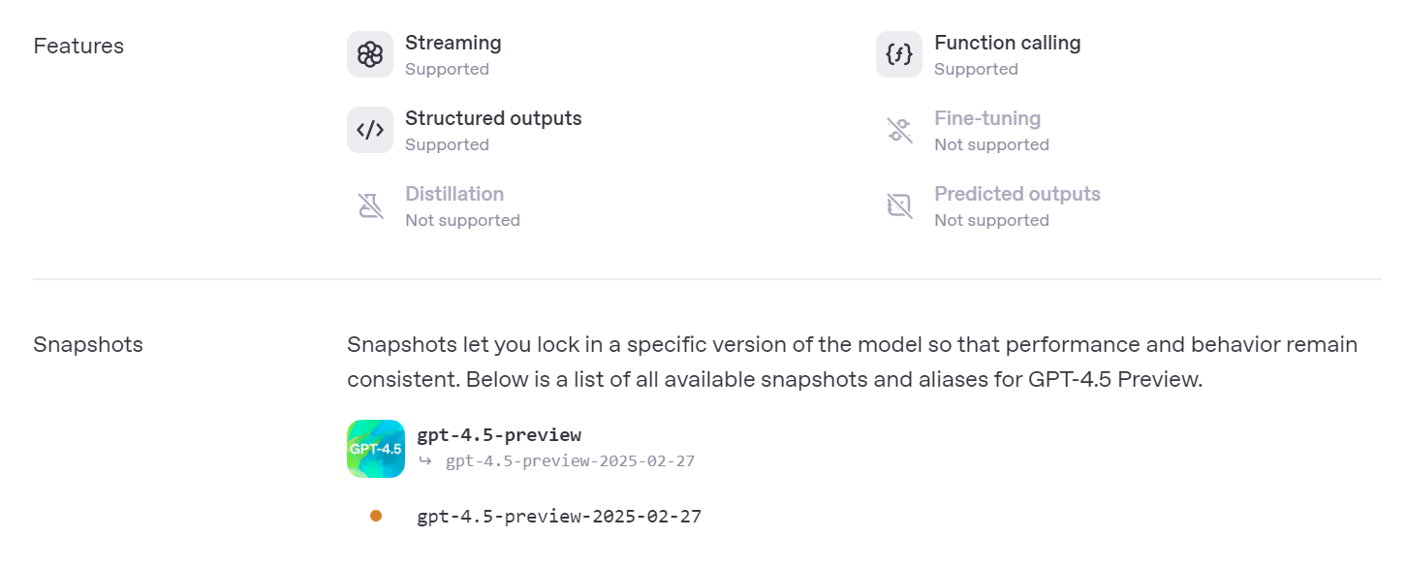Click the alias arrow icon under gpt-4.5-preview

[x=425, y=460]
